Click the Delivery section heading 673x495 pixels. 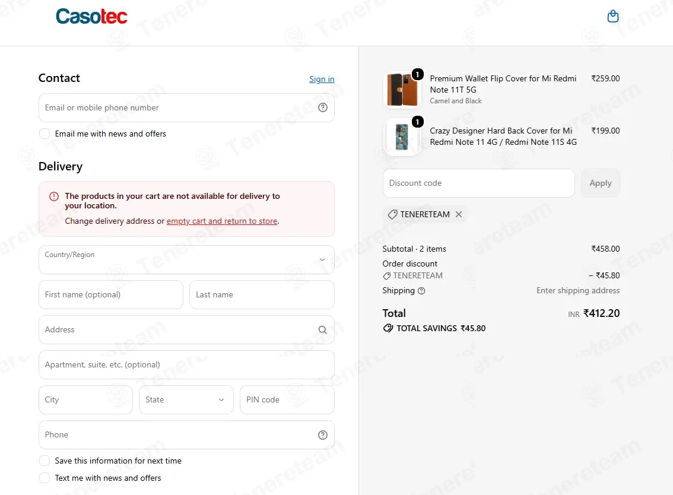click(x=61, y=167)
